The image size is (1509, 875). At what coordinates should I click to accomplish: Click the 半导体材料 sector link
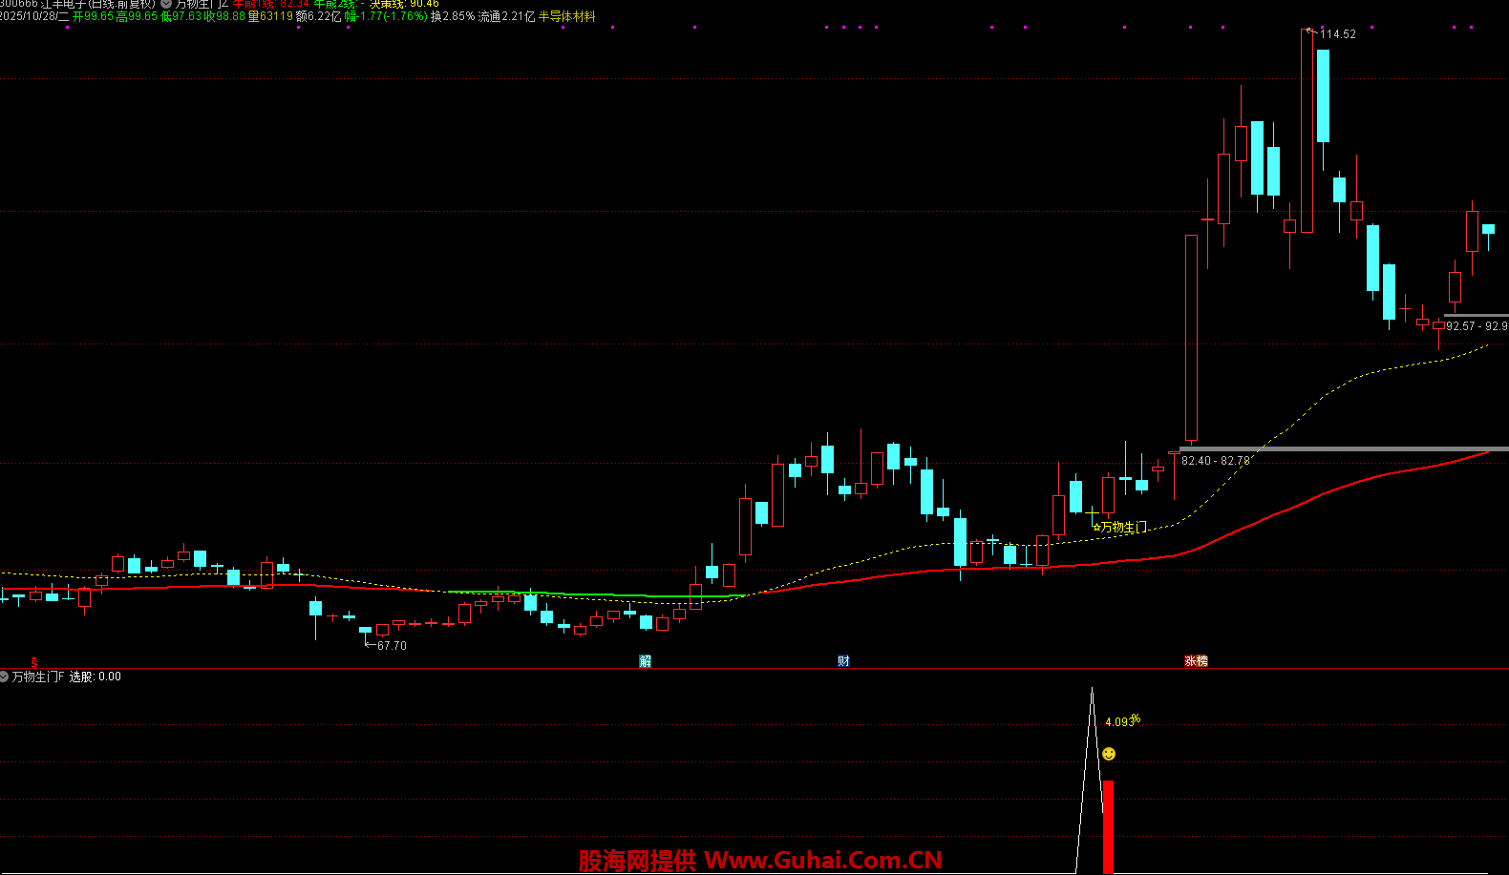coord(566,16)
